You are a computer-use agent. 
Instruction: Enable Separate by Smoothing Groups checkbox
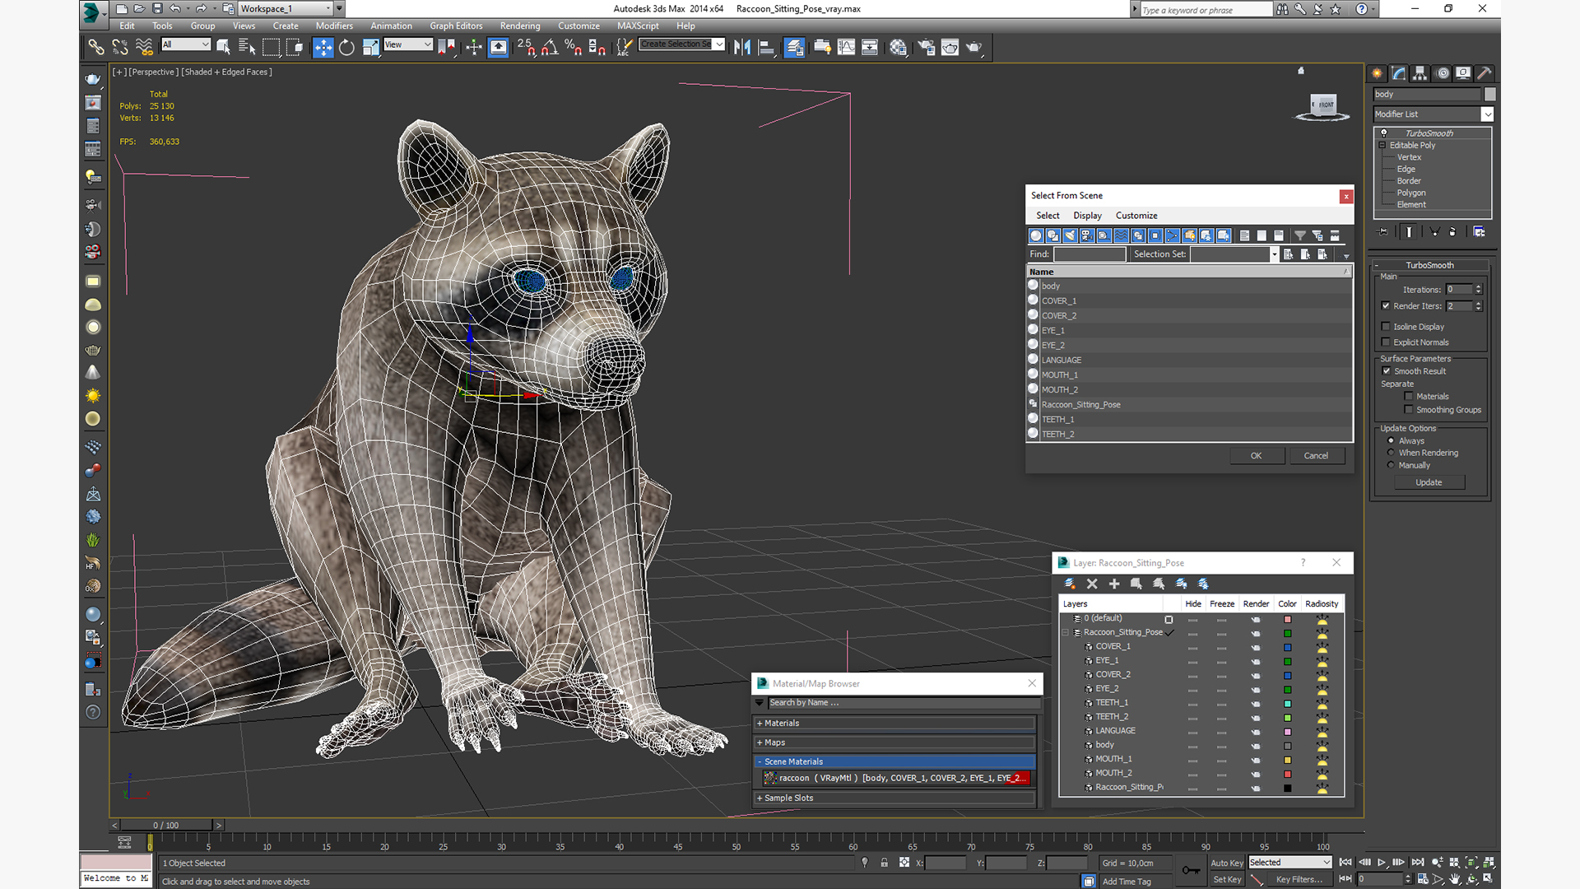click(x=1409, y=410)
